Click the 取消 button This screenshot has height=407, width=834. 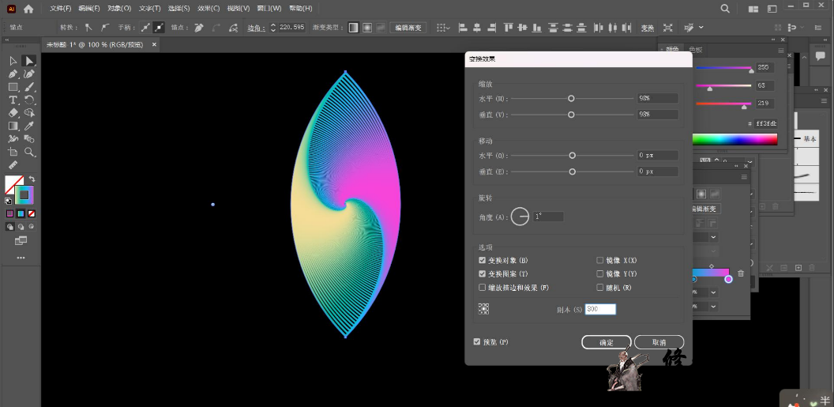point(659,342)
